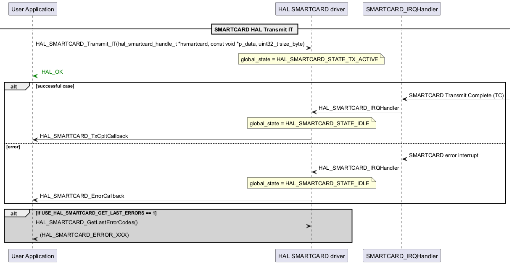This screenshot has height=264, width=512.
Task: Select the [successful case] guard text
Action: click(55, 86)
